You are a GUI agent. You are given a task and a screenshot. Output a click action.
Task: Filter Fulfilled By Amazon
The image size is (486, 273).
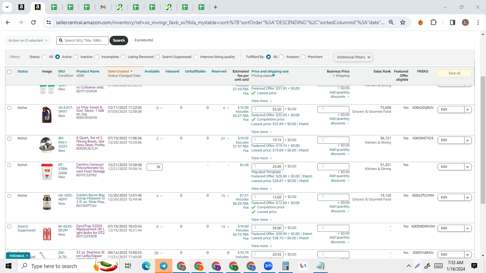281,57
